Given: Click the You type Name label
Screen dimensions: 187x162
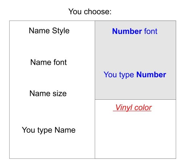Looking at the screenshot, I should 49,130.
